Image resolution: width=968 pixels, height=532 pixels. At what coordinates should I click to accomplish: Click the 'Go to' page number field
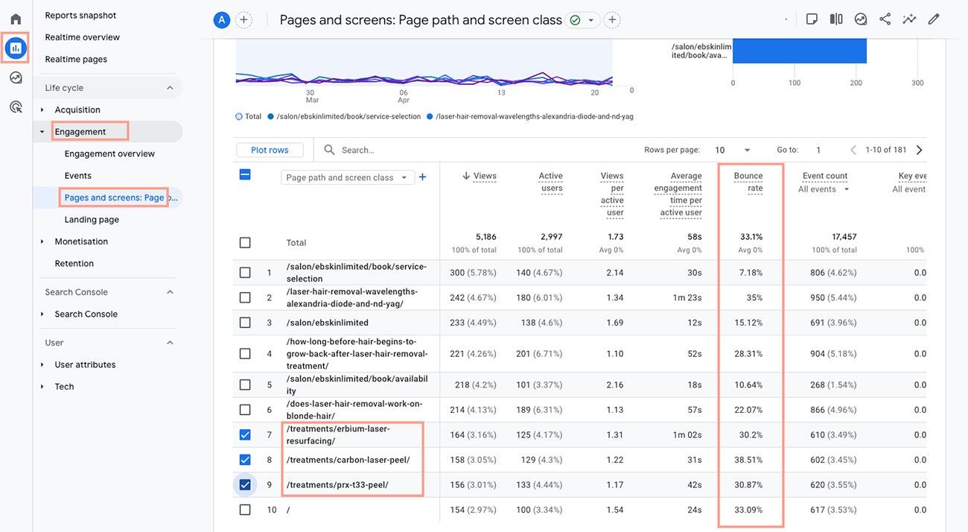click(x=818, y=150)
